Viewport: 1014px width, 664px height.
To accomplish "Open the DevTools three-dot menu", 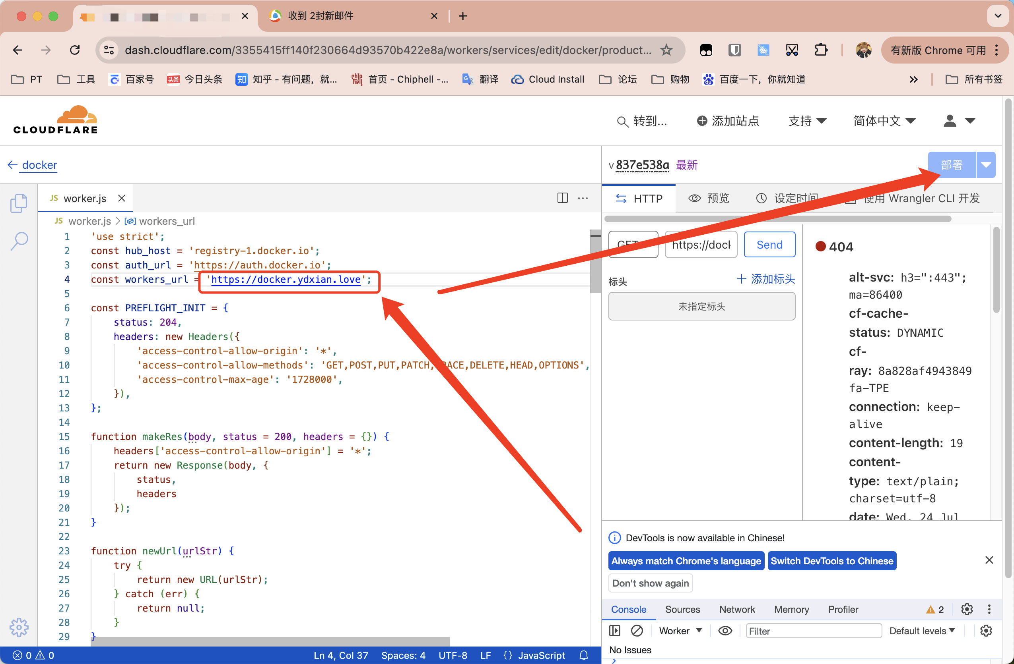I will [989, 609].
